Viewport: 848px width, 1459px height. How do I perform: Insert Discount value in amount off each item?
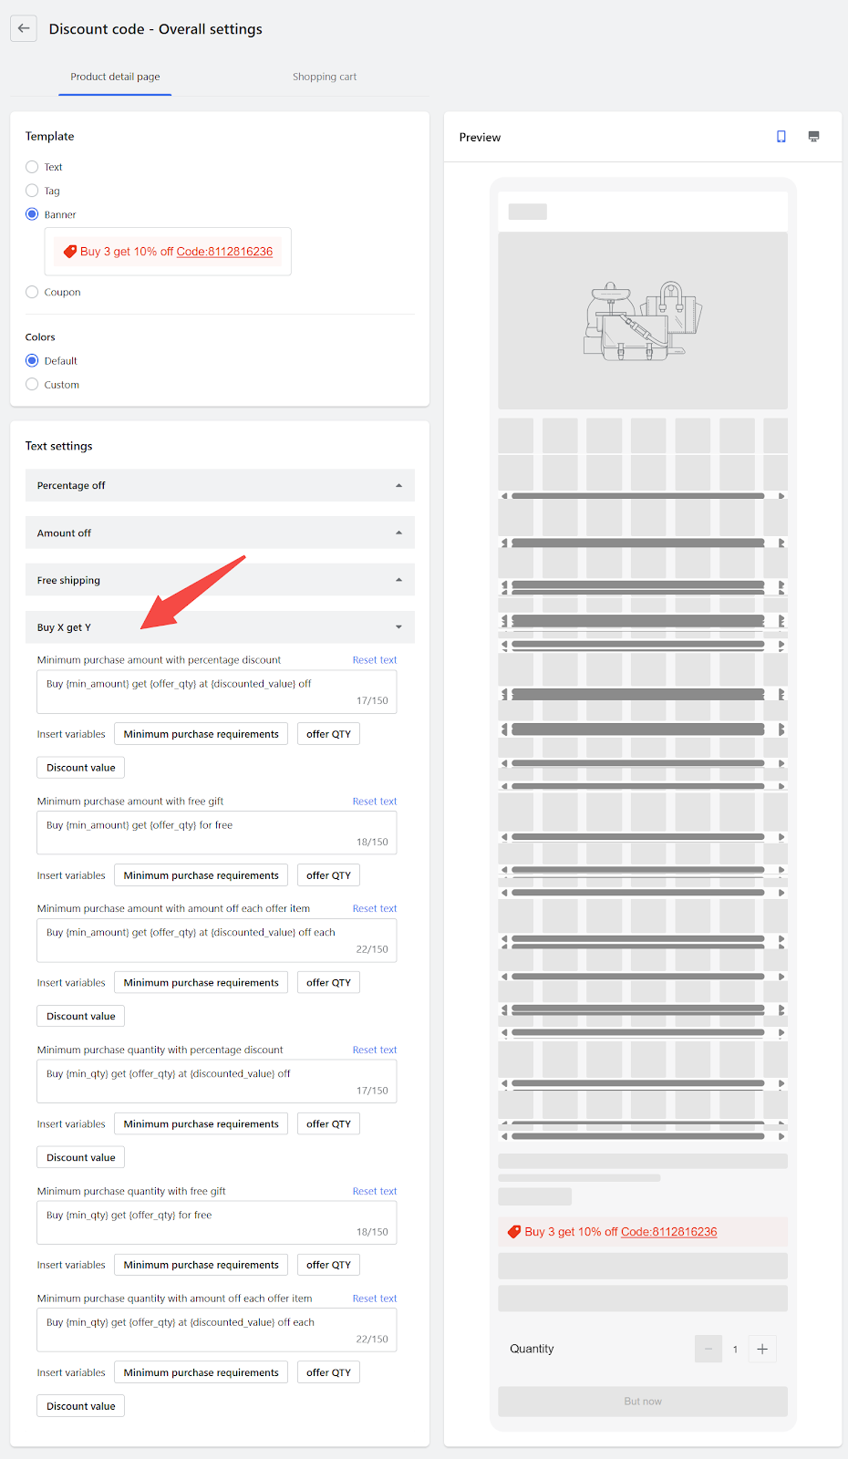tap(81, 1017)
